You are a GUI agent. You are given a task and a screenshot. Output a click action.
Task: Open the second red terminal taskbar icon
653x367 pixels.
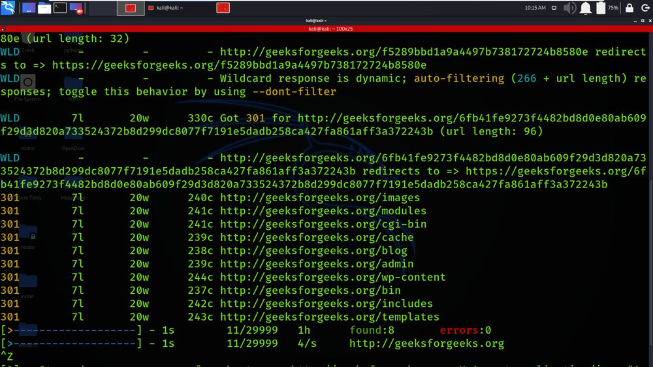(223, 8)
